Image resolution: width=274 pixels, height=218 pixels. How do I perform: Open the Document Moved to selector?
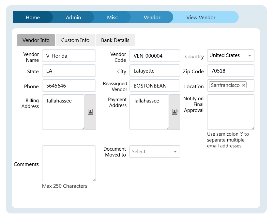coord(155,152)
